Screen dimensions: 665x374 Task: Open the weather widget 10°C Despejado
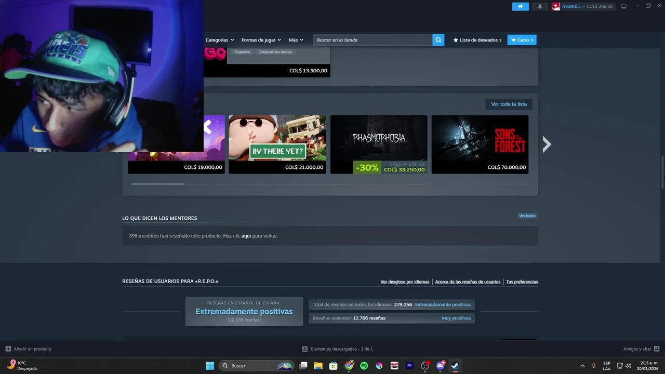click(x=22, y=366)
